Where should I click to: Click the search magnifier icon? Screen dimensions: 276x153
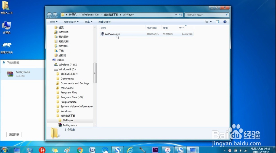click(x=227, y=15)
